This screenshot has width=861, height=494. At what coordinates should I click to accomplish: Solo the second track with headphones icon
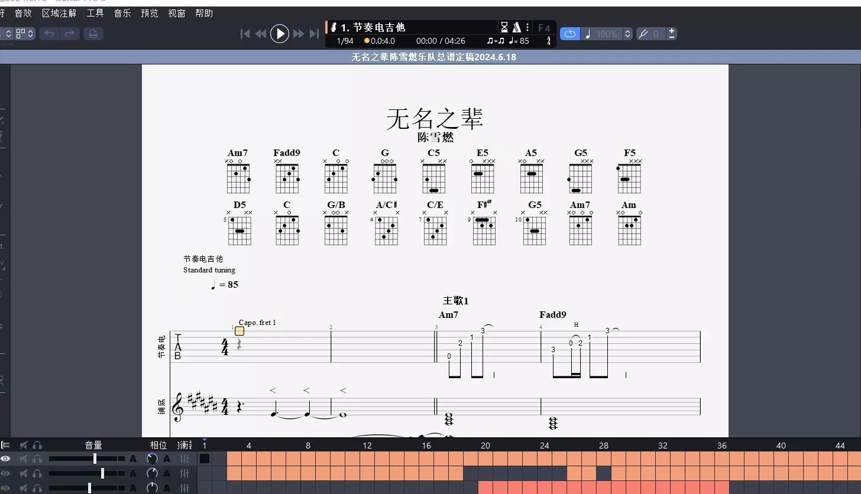(37, 473)
